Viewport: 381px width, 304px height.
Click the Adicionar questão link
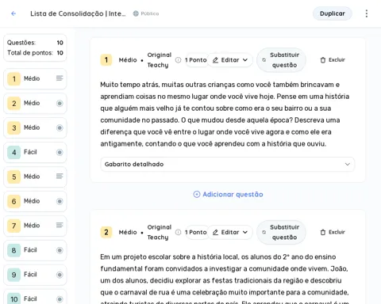click(x=228, y=195)
